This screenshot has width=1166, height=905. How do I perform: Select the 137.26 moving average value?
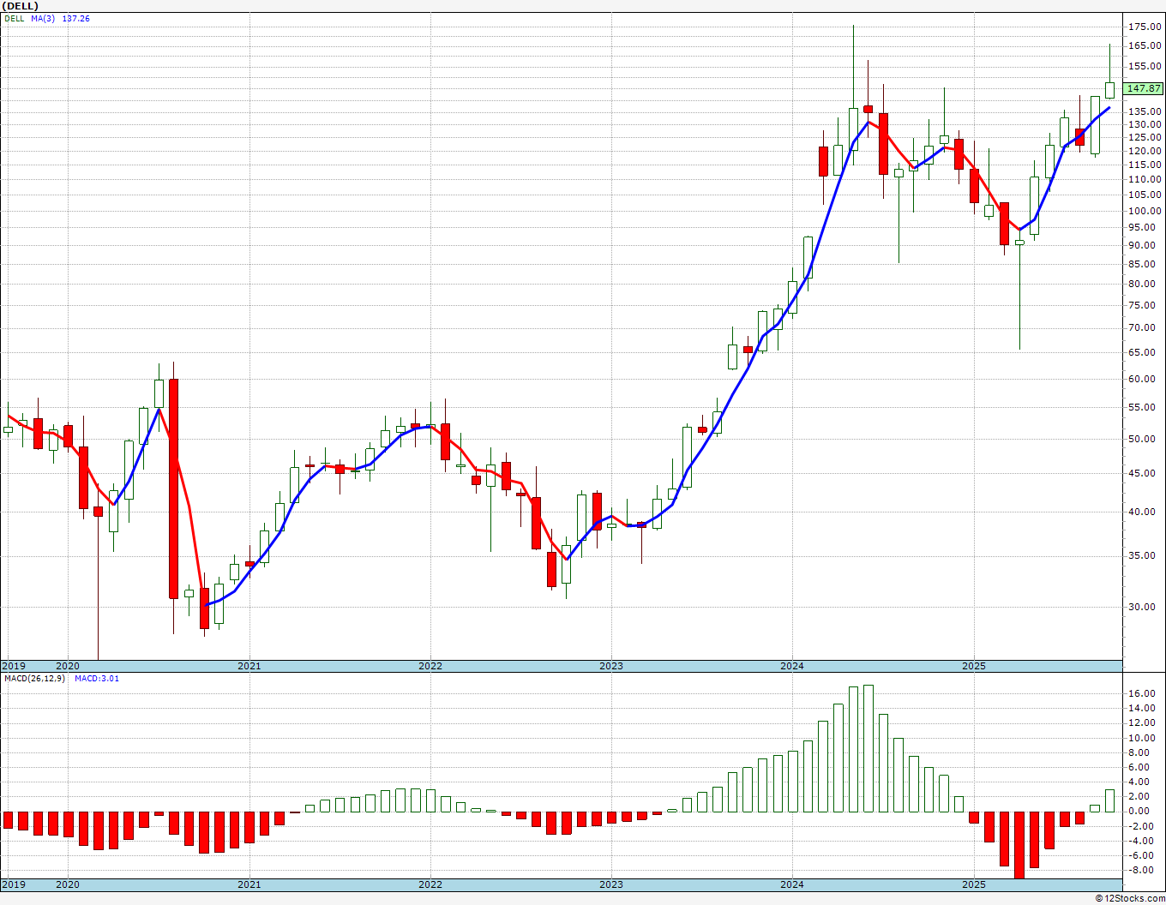click(75, 18)
